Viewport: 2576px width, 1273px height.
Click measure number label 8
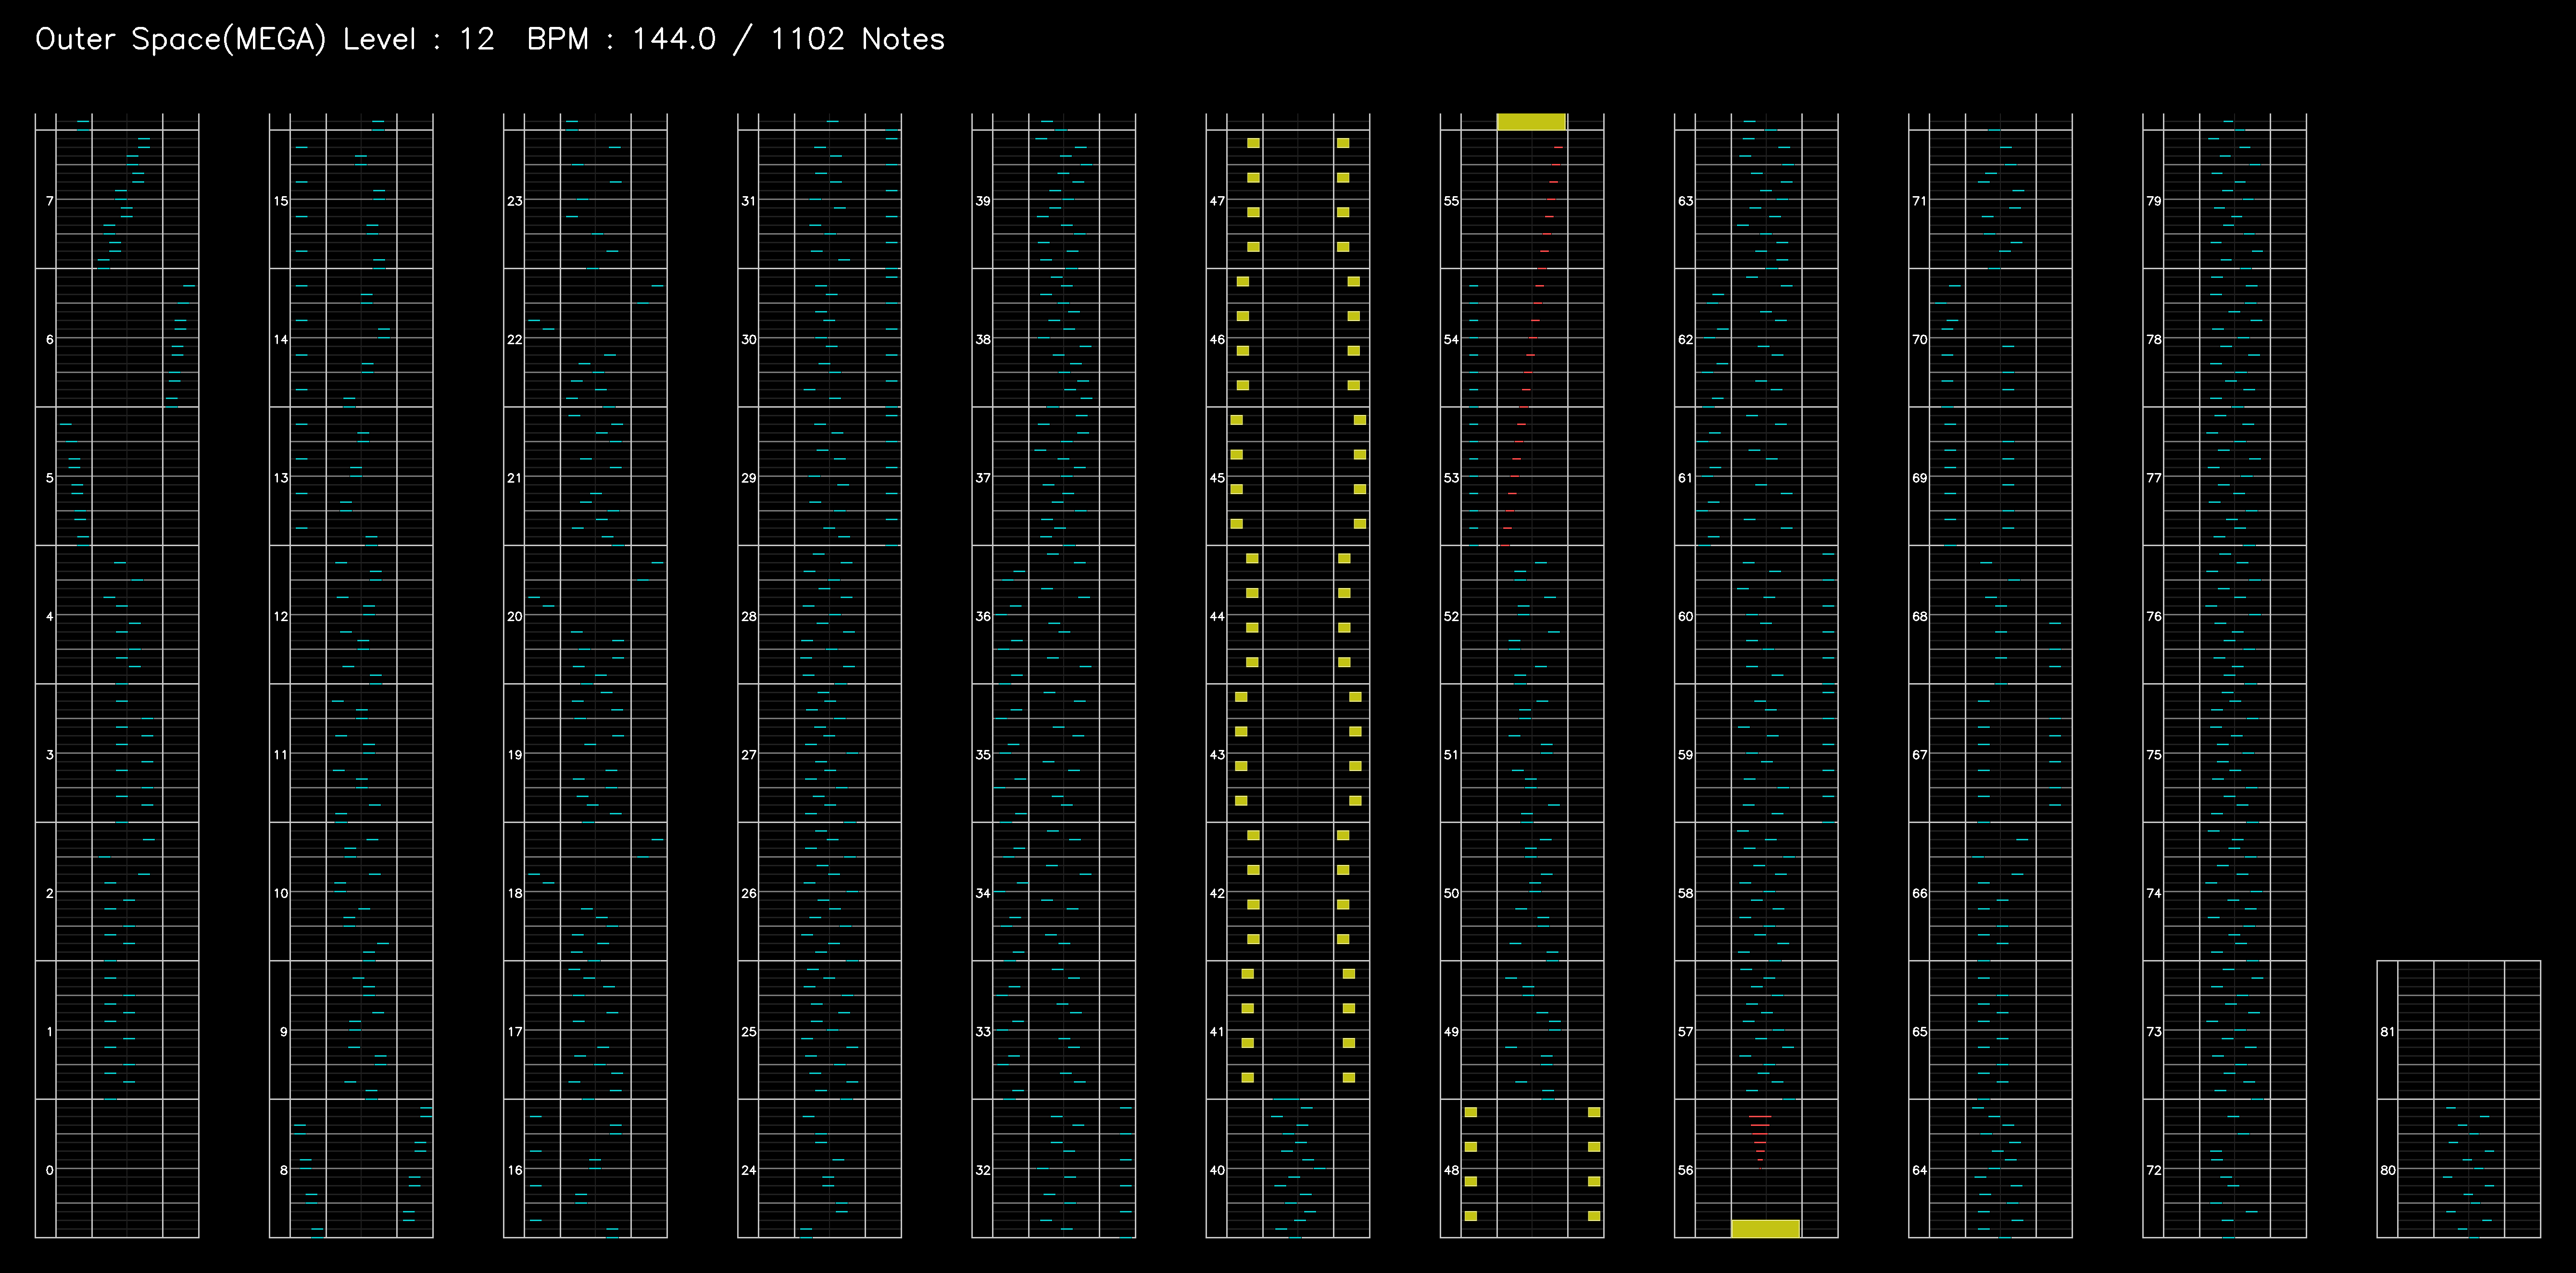pos(284,1170)
